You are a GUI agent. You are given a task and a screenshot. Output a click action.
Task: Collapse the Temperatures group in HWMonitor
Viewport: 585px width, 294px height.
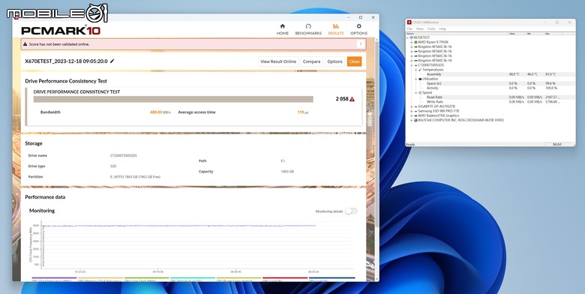(416, 70)
